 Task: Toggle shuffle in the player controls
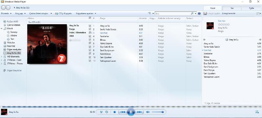click(101, 112)
